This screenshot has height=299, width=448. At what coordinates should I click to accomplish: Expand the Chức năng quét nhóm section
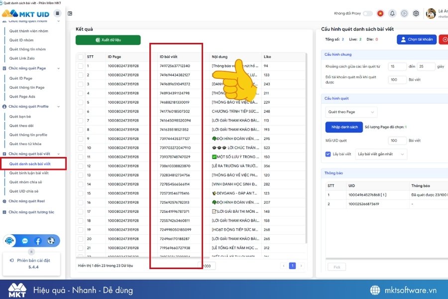(x=30, y=20)
